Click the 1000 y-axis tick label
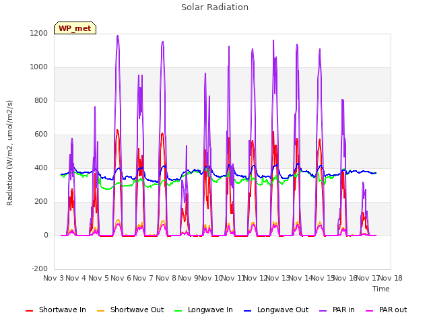 click(39, 67)
